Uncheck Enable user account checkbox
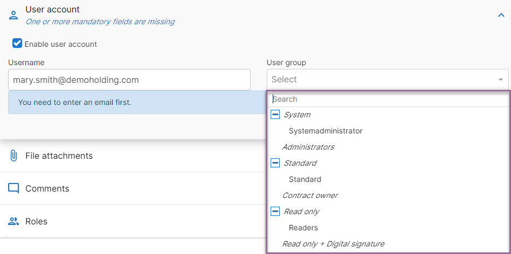511x254 pixels. (x=17, y=43)
